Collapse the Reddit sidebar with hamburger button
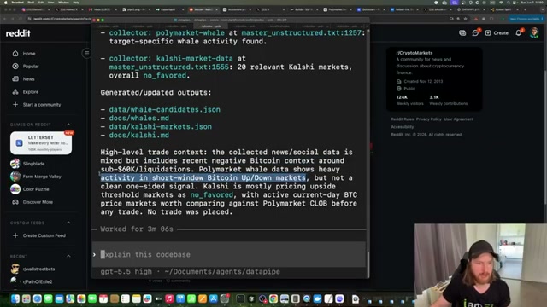 point(86,53)
